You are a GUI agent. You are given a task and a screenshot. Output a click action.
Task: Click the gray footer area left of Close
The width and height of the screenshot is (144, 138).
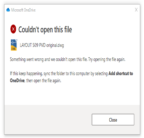tap(48, 120)
